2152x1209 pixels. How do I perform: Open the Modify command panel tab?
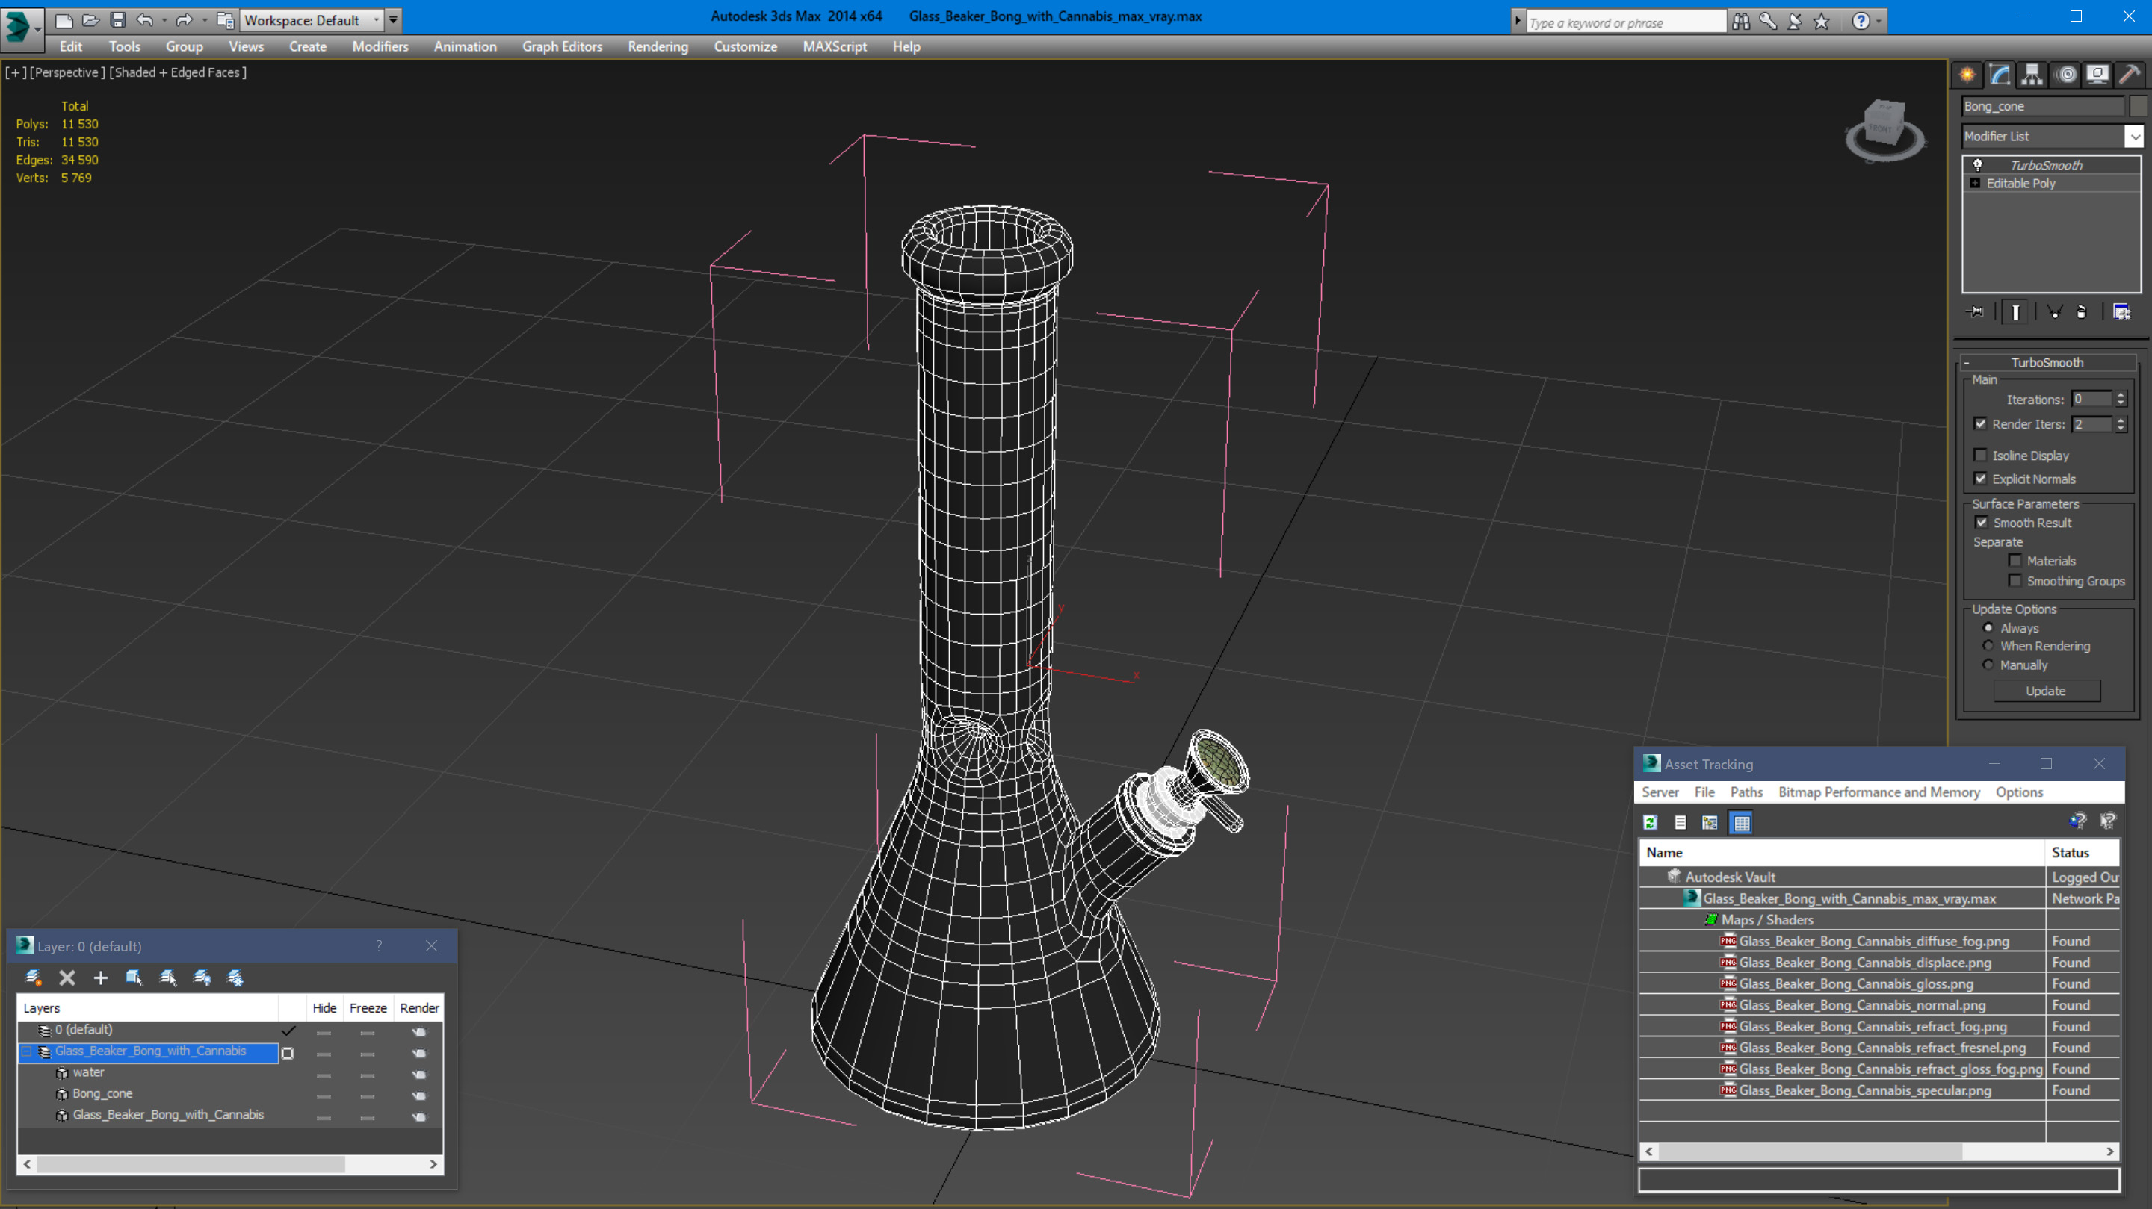coord(2000,75)
